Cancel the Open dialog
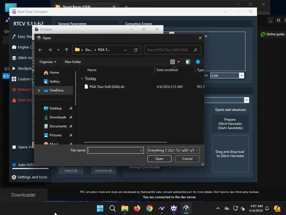Image resolution: width=286 pixels, height=215 pixels. (187, 159)
